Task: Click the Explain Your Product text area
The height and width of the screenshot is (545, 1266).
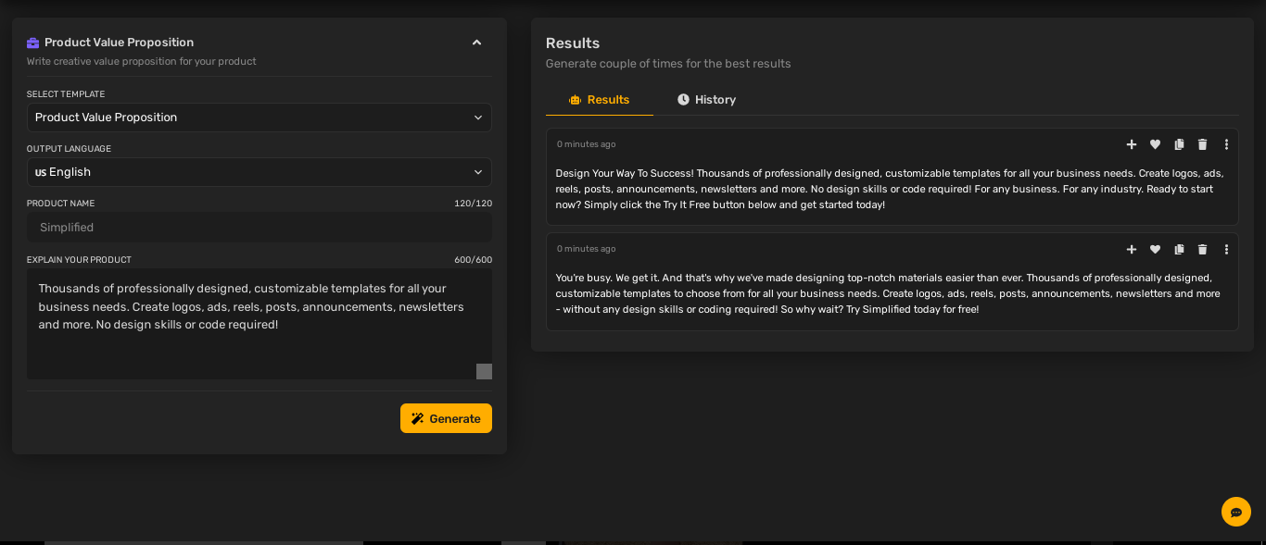Action: click(260, 324)
